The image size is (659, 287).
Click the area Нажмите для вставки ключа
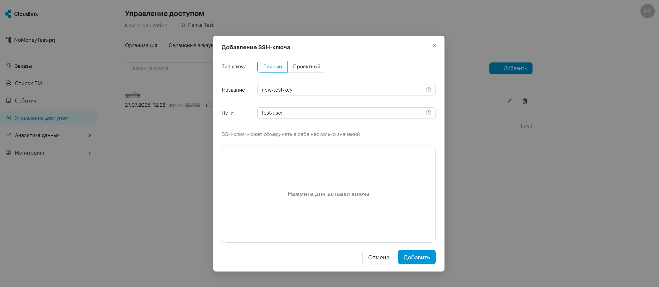tap(329, 194)
